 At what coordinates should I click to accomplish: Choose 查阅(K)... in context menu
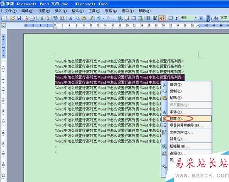click(186, 153)
